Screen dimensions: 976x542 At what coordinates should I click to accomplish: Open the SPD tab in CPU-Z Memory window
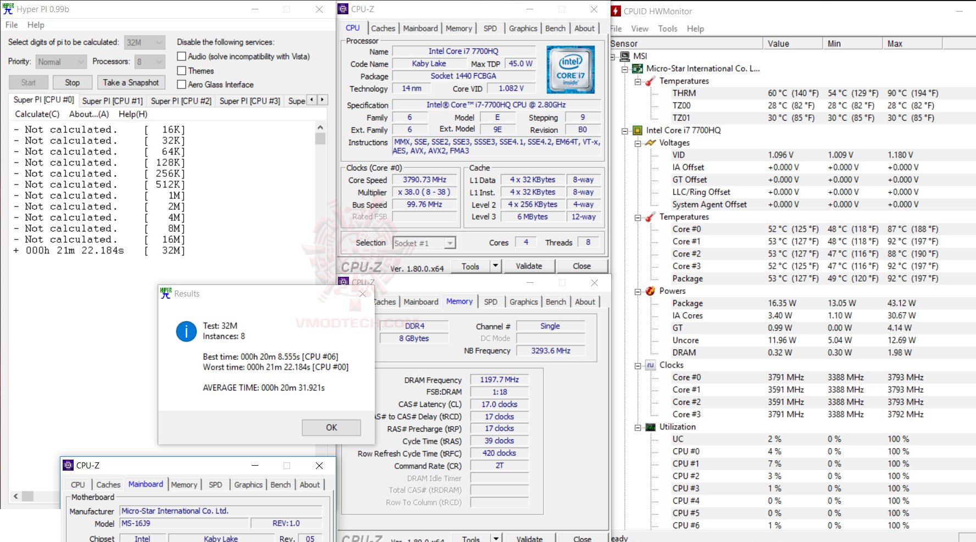point(491,302)
